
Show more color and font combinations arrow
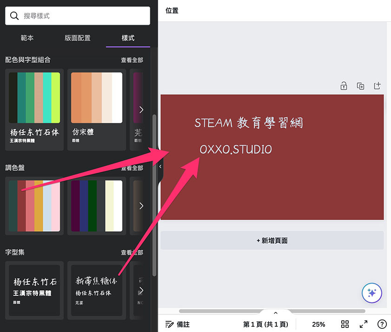tap(141, 110)
